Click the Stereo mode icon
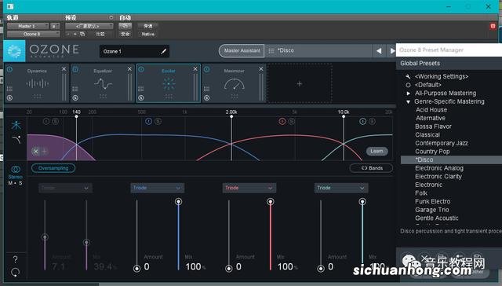 tap(16, 169)
